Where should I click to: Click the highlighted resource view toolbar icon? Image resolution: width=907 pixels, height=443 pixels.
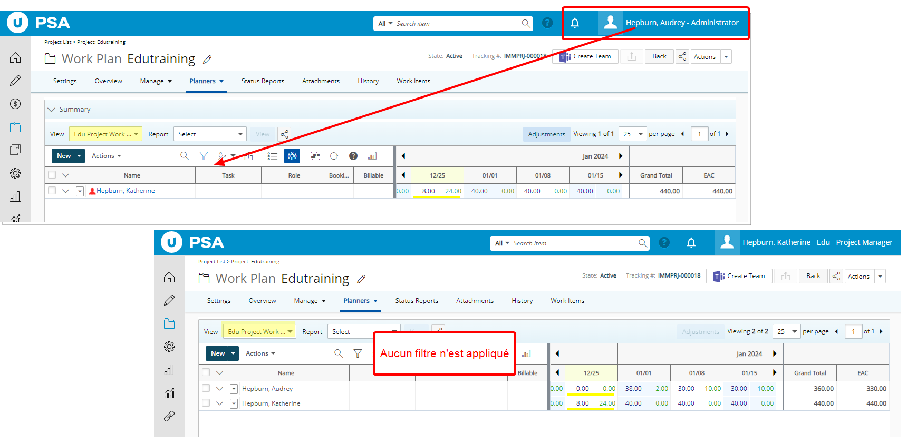click(x=292, y=156)
